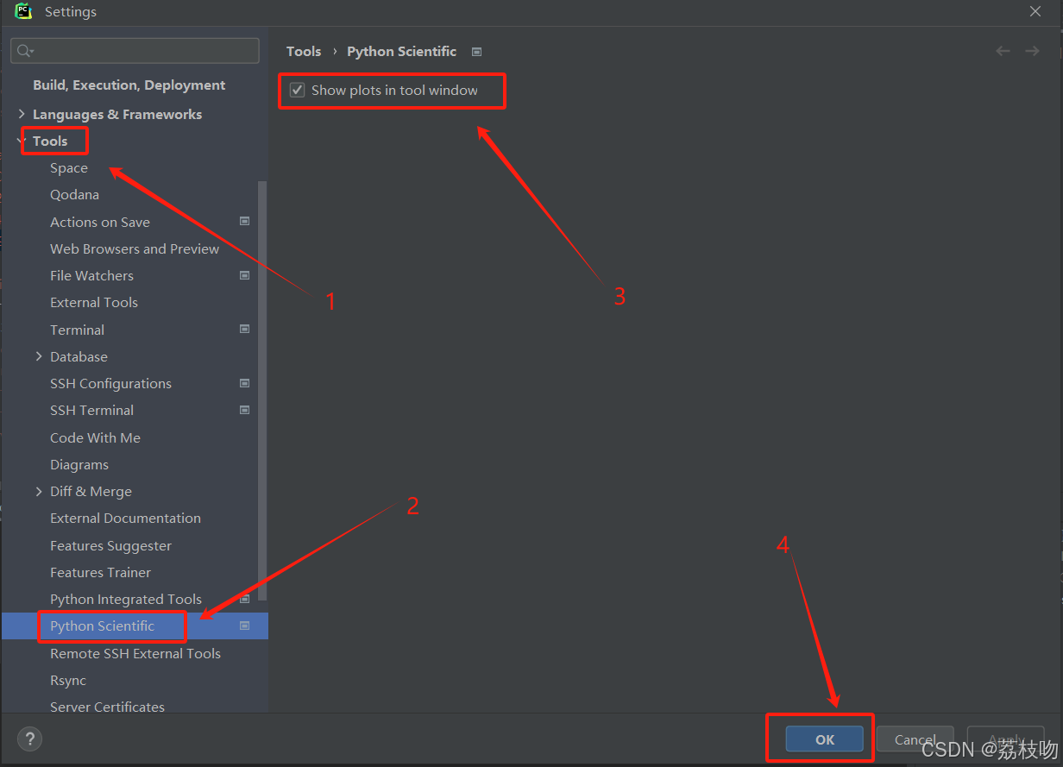Click the search magnifier icon in settings

point(25,51)
